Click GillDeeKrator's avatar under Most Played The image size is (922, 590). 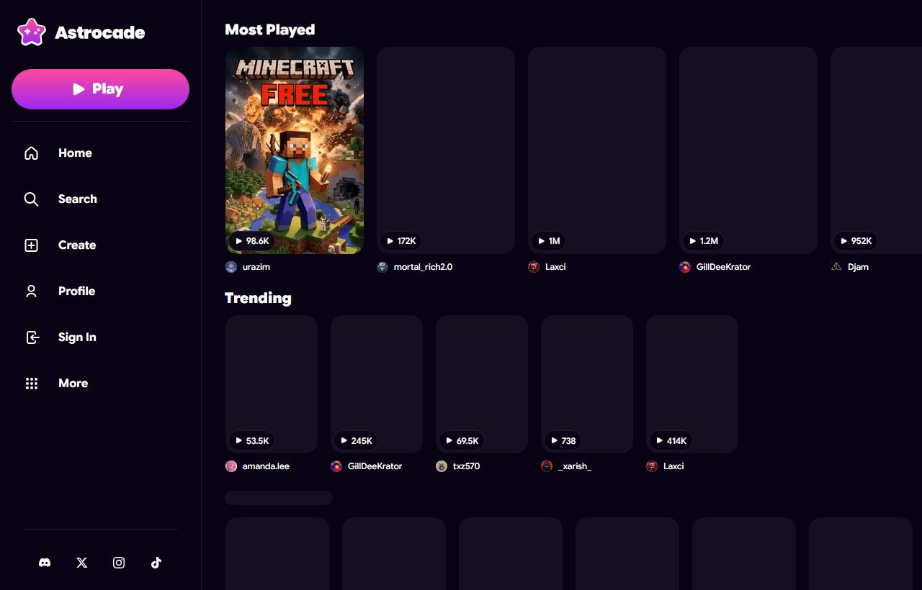tap(685, 267)
